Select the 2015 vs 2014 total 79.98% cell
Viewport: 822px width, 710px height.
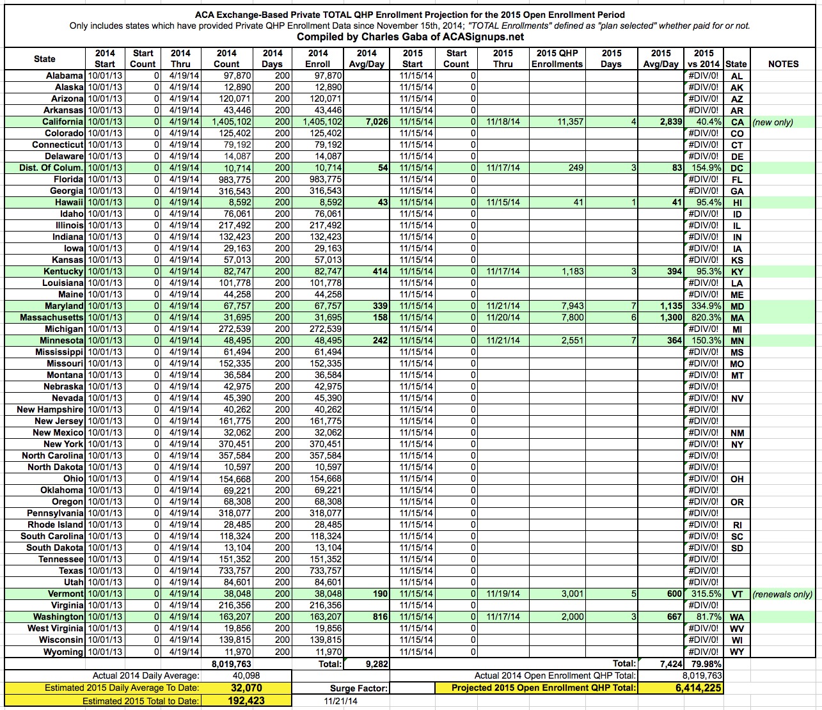(704, 665)
